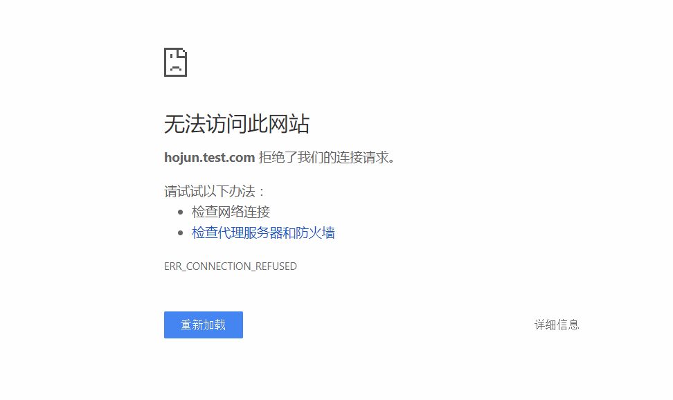Click 重新加载 to reload the page
The height and width of the screenshot is (400, 673).
[x=203, y=325]
